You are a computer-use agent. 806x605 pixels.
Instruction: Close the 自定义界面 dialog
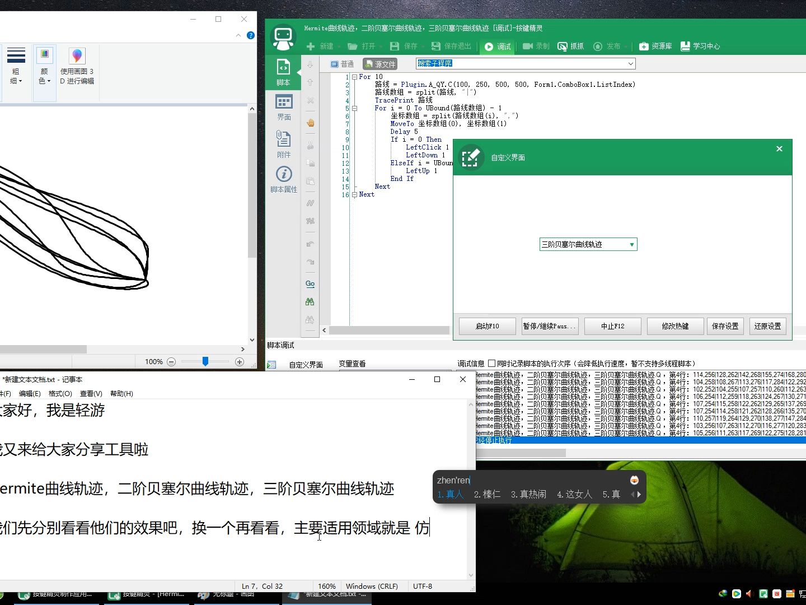point(779,149)
